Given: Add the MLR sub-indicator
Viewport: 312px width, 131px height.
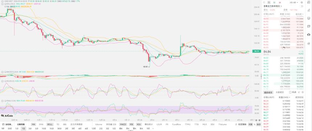Looking at the screenshot, I should click(x=205, y=124).
